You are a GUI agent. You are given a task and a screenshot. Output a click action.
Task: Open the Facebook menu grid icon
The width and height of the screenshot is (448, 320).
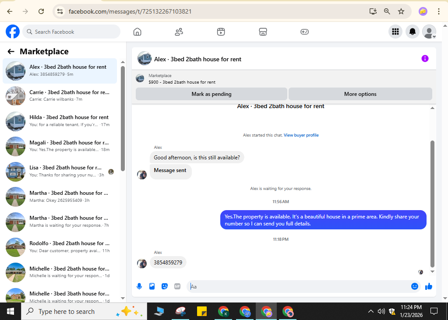point(395,32)
